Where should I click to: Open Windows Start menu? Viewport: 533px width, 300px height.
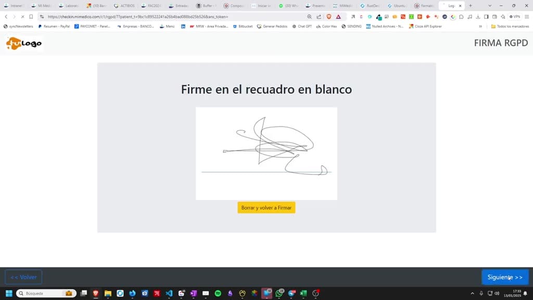(x=9, y=293)
